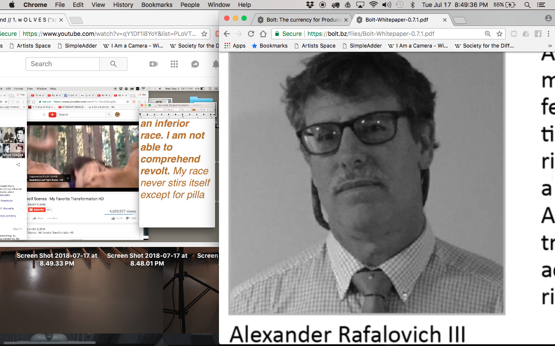
Task: Bookmark this page using the star icon
Action: click(499, 34)
